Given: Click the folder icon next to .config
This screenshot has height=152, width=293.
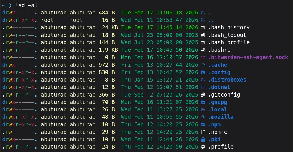Looking at the screenshot, I should pyautogui.click(x=203, y=72).
